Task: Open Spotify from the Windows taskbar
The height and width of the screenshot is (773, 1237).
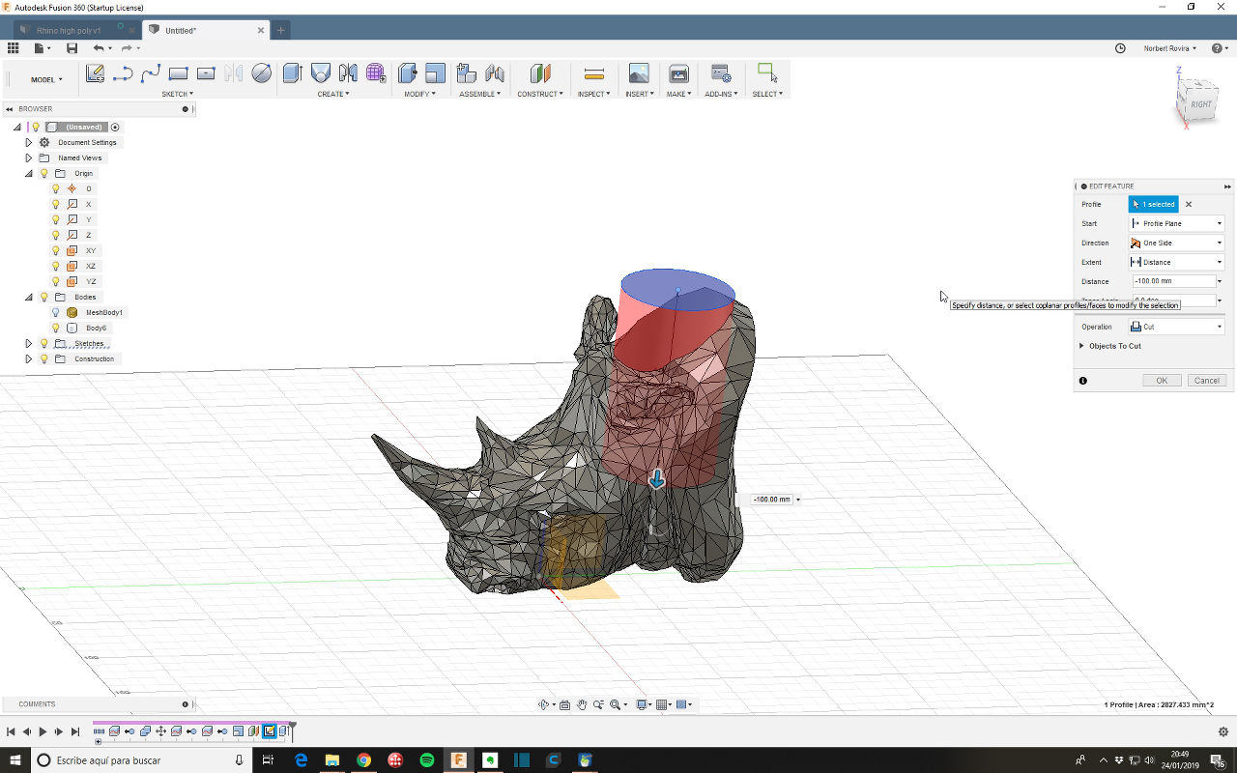Action: tap(427, 760)
